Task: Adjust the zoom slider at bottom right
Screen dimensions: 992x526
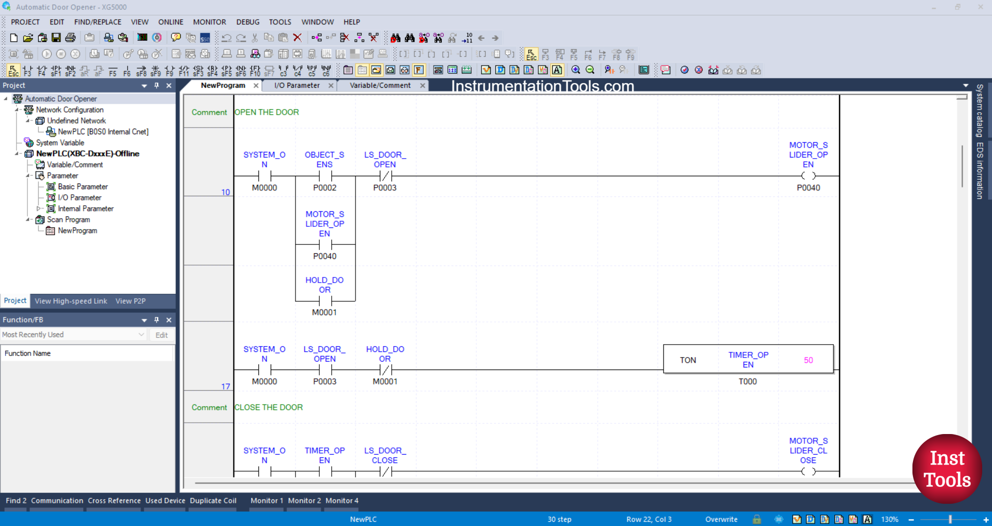Action: (951, 519)
